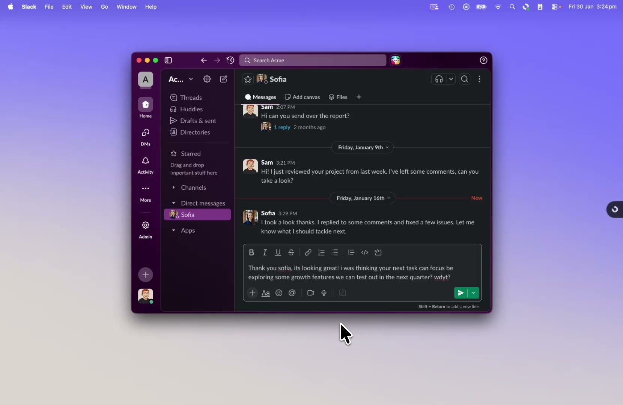Go forward in navigation history
623x405 pixels.
pos(217,60)
